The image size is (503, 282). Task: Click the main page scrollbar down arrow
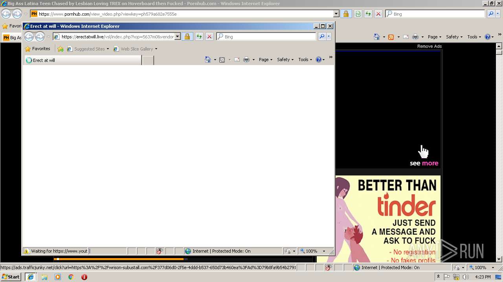pyautogui.click(x=499, y=259)
